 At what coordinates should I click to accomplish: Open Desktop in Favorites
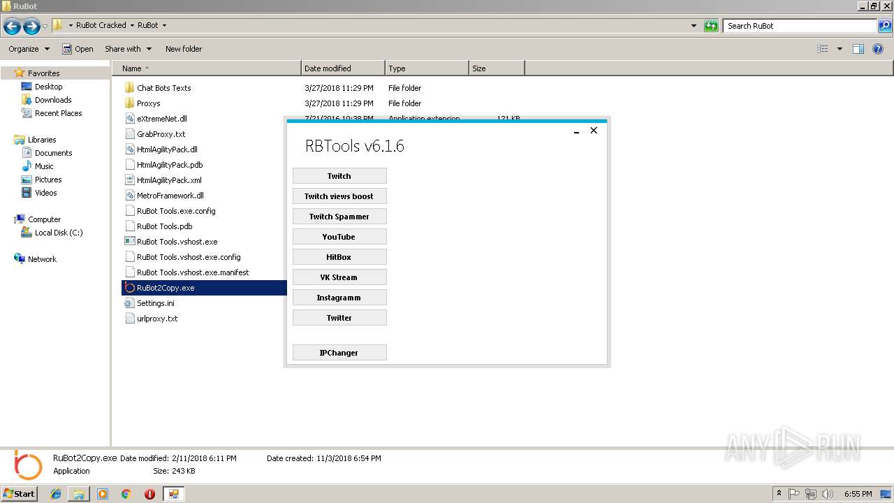(48, 87)
